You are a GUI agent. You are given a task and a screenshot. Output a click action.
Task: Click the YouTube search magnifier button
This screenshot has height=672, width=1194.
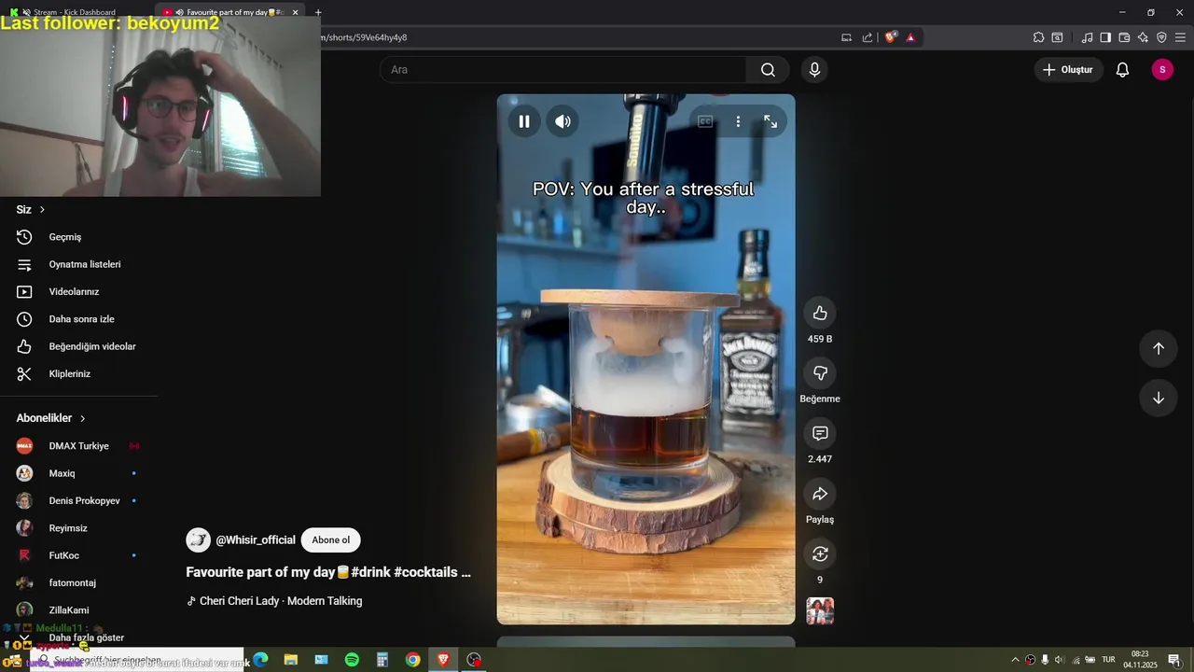click(x=768, y=70)
